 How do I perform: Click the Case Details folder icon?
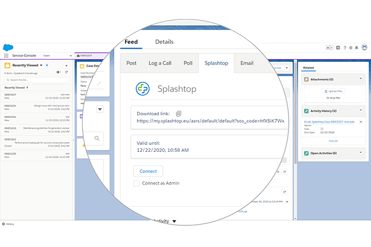point(82,66)
